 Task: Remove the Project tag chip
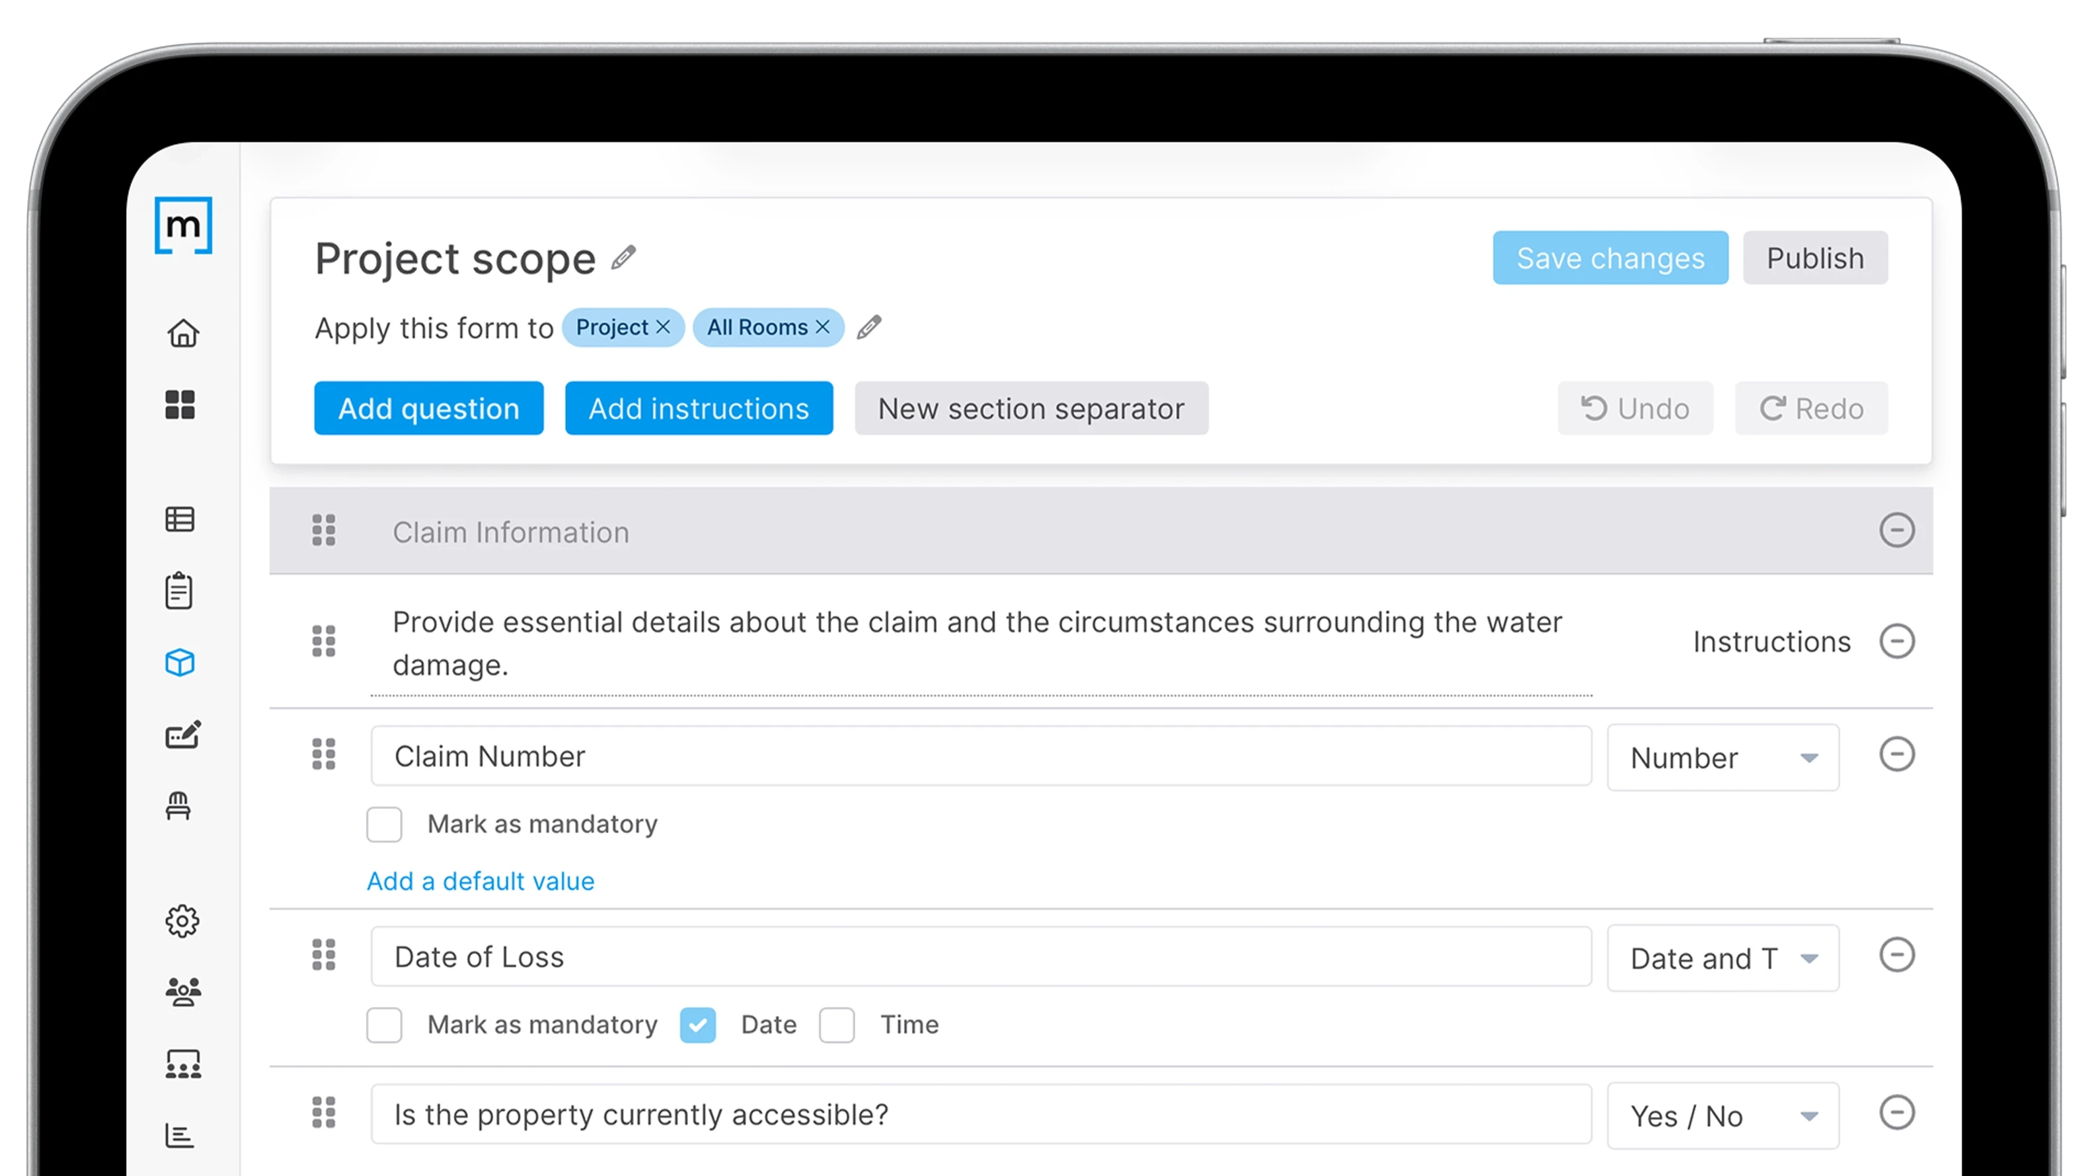point(664,327)
